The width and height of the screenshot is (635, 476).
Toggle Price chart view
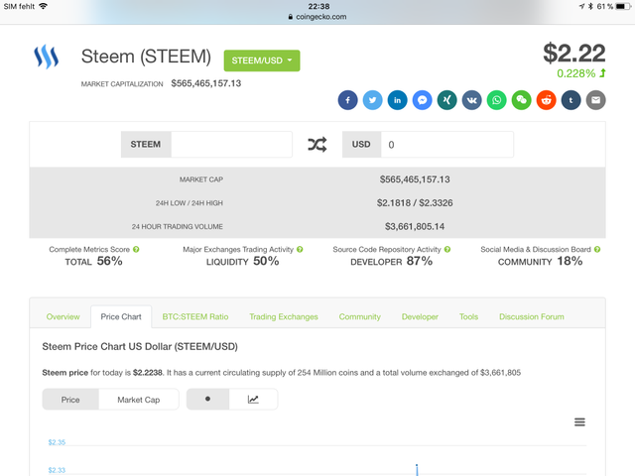[x=70, y=400]
